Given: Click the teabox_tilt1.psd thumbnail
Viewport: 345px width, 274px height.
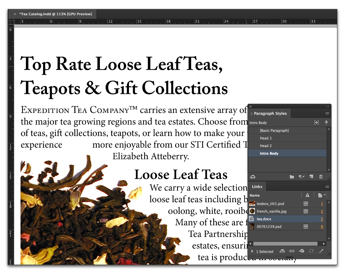Looking at the screenshot, I should pos(252,203).
